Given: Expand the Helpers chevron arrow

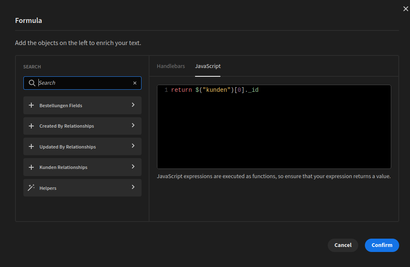Looking at the screenshot, I should pos(133,187).
